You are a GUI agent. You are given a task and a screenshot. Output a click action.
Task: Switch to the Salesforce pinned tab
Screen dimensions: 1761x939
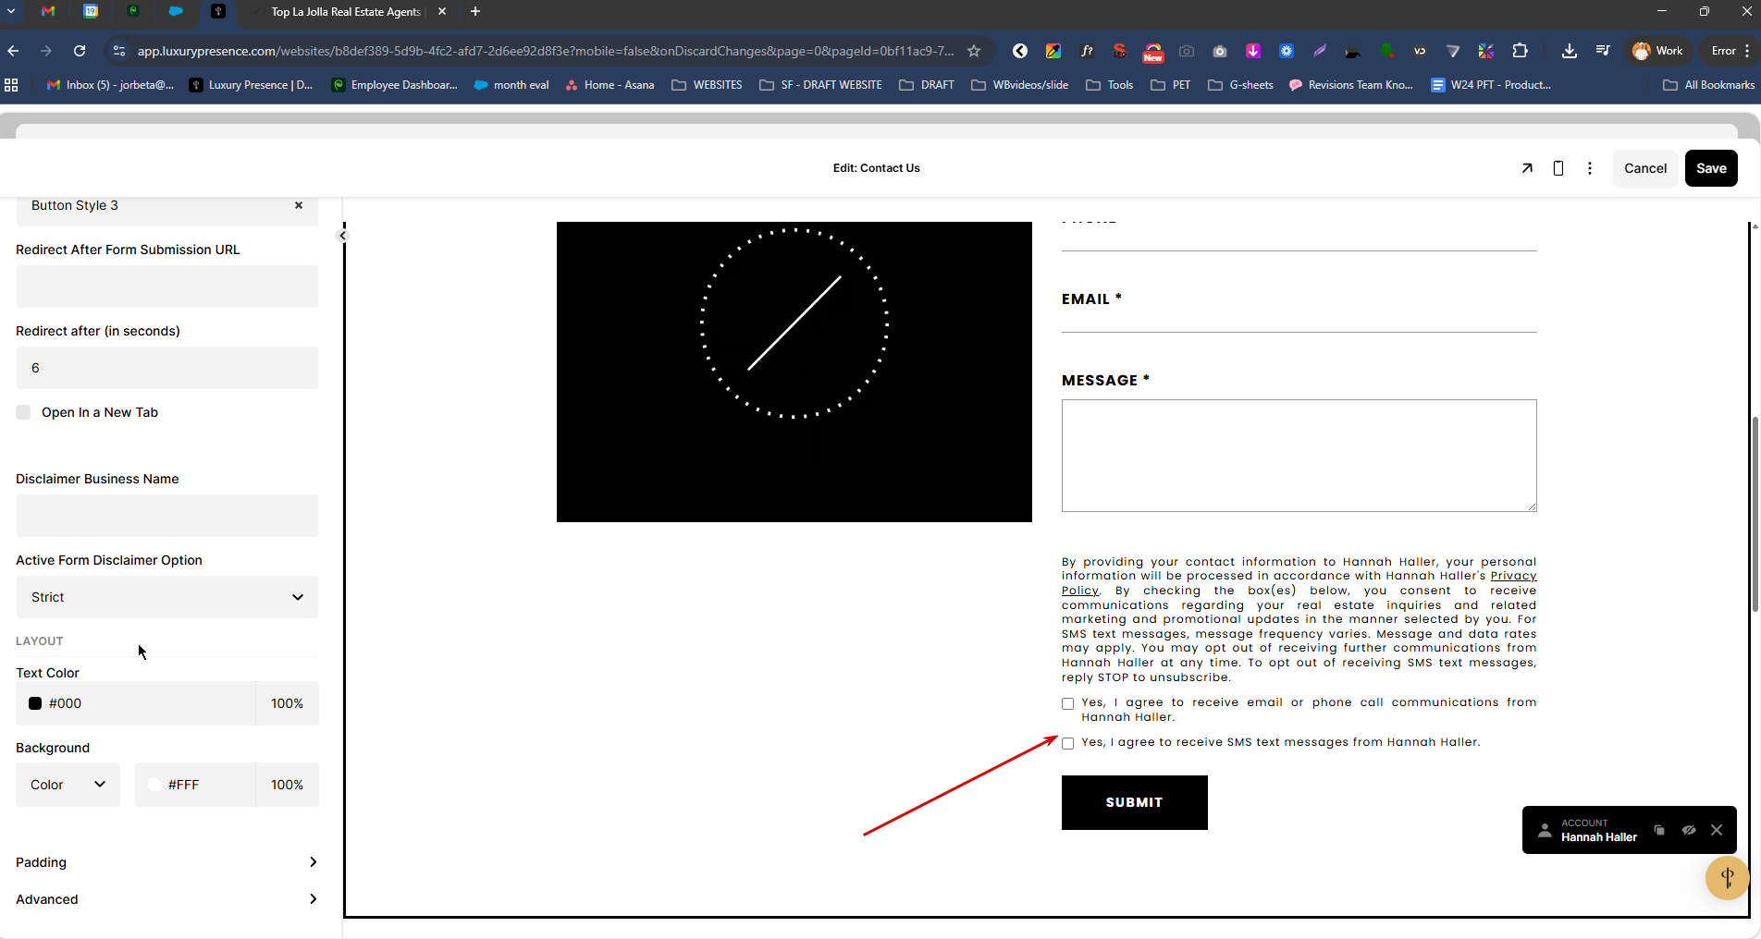[x=176, y=11]
